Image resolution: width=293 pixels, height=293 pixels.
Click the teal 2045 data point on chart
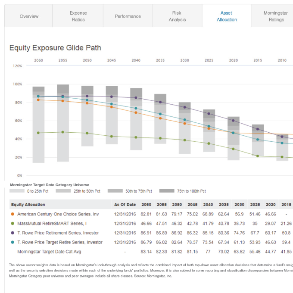112,104
